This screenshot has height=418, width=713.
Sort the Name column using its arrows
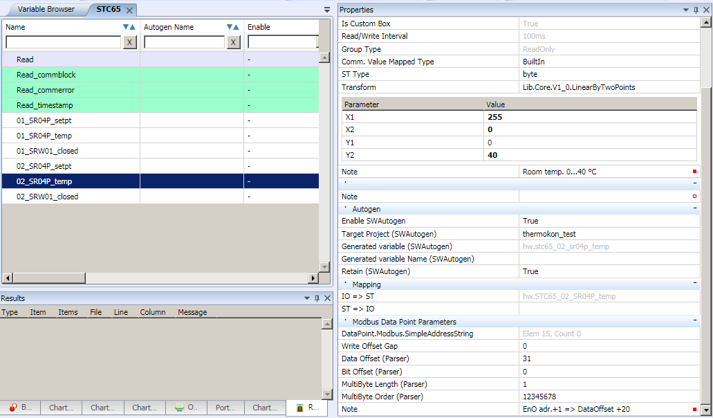pyautogui.click(x=129, y=27)
